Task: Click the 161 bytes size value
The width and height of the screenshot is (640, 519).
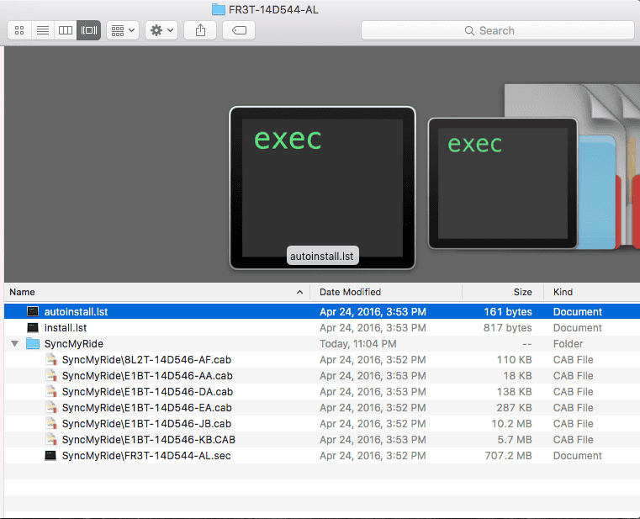Action: click(508, 312)
